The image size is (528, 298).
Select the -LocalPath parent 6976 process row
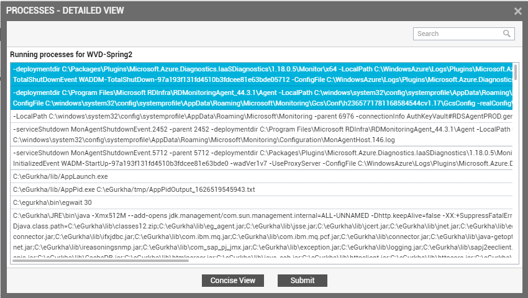click(x=262, y=117)
